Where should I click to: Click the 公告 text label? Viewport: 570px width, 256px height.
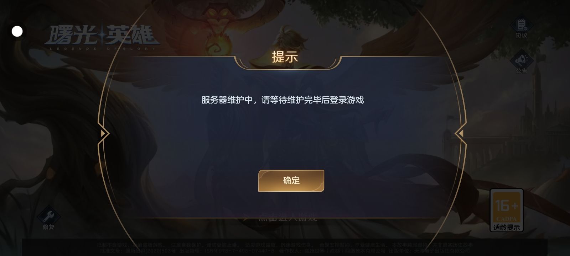click(522, 71)
